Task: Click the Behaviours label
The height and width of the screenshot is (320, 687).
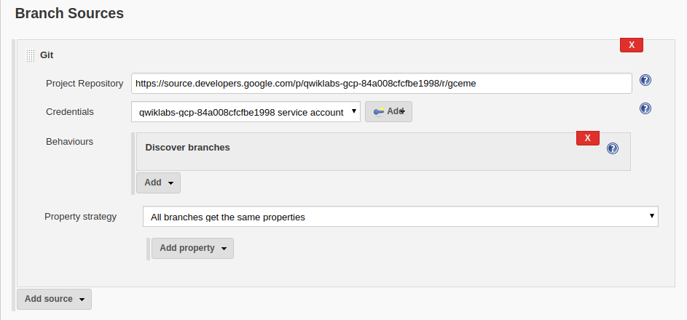Action: 70,142
